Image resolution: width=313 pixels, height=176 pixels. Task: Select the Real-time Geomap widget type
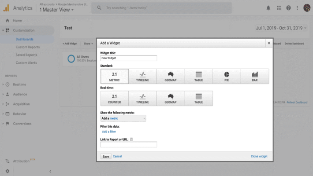[x=171, y=99]
